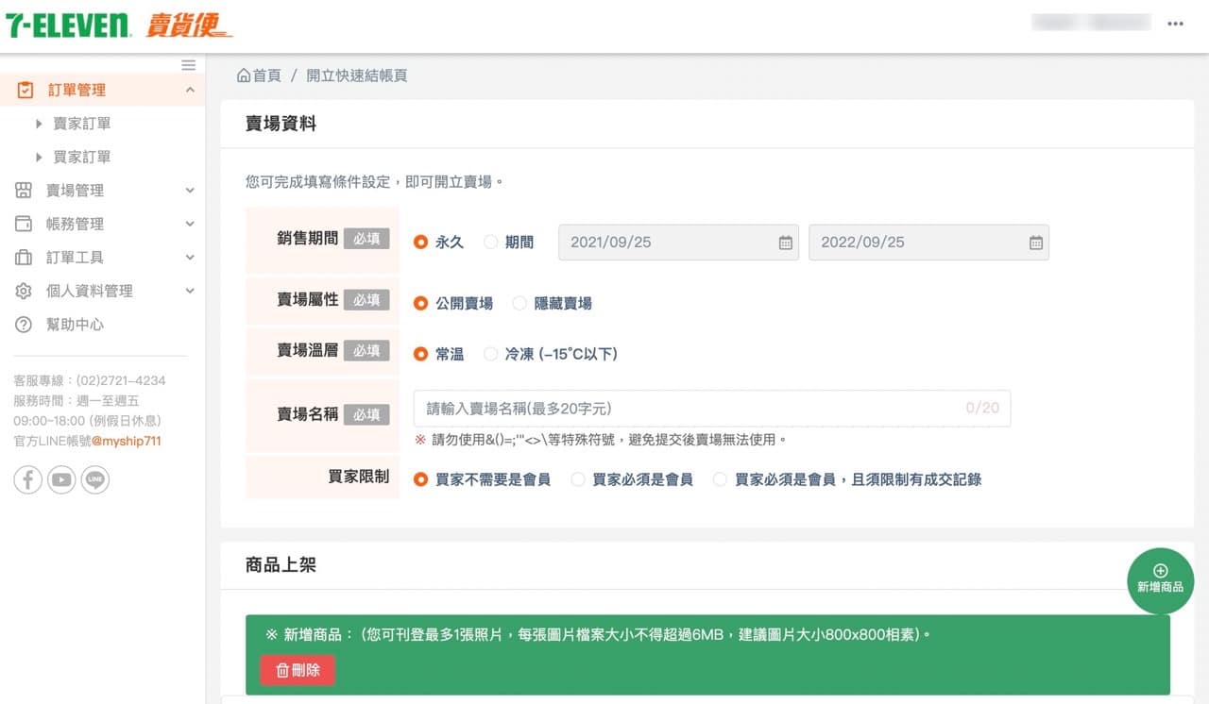
Task: Expand the 訂單工具 chevron
Action: pos(190,258)
